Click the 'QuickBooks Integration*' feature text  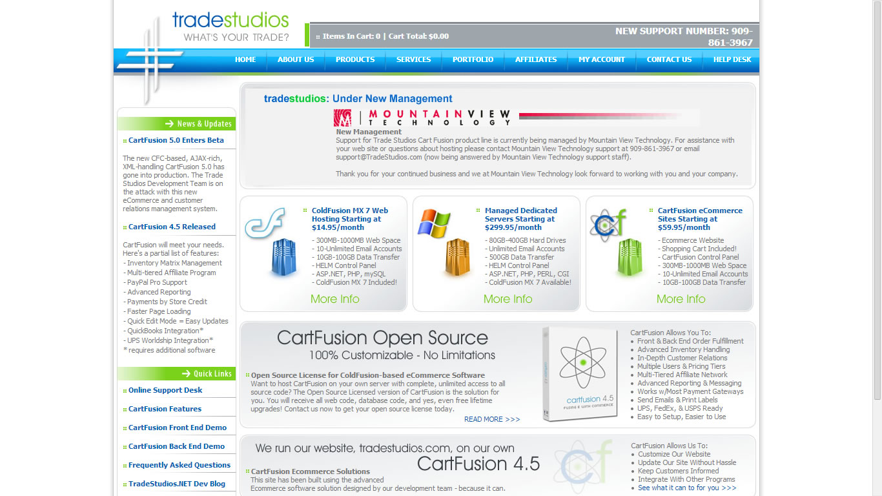[x=165, y=331]
